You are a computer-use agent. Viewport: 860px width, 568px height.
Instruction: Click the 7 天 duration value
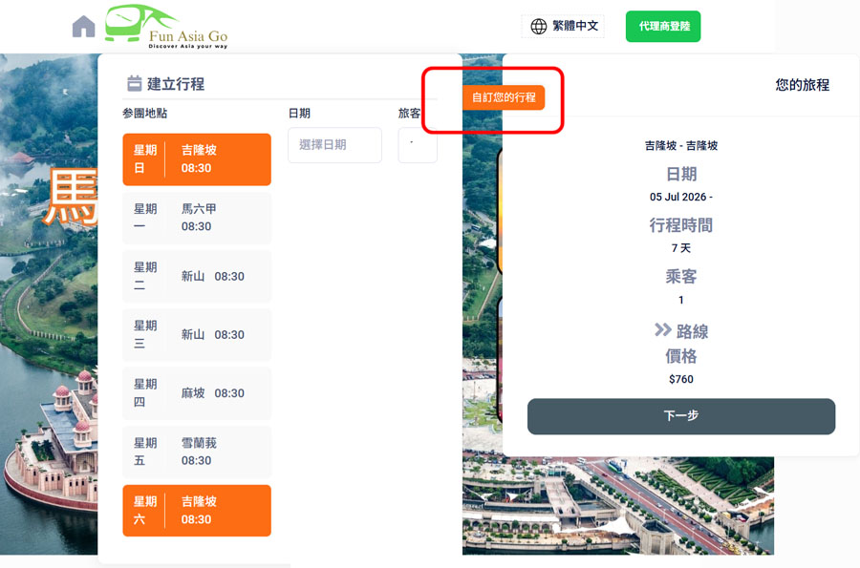pyautogui.click(x=681, y=248)
